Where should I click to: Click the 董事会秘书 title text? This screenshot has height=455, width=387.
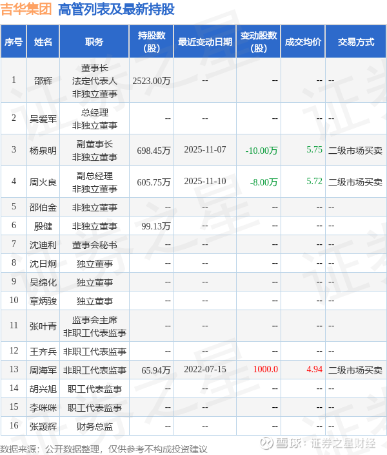(94, 245)
